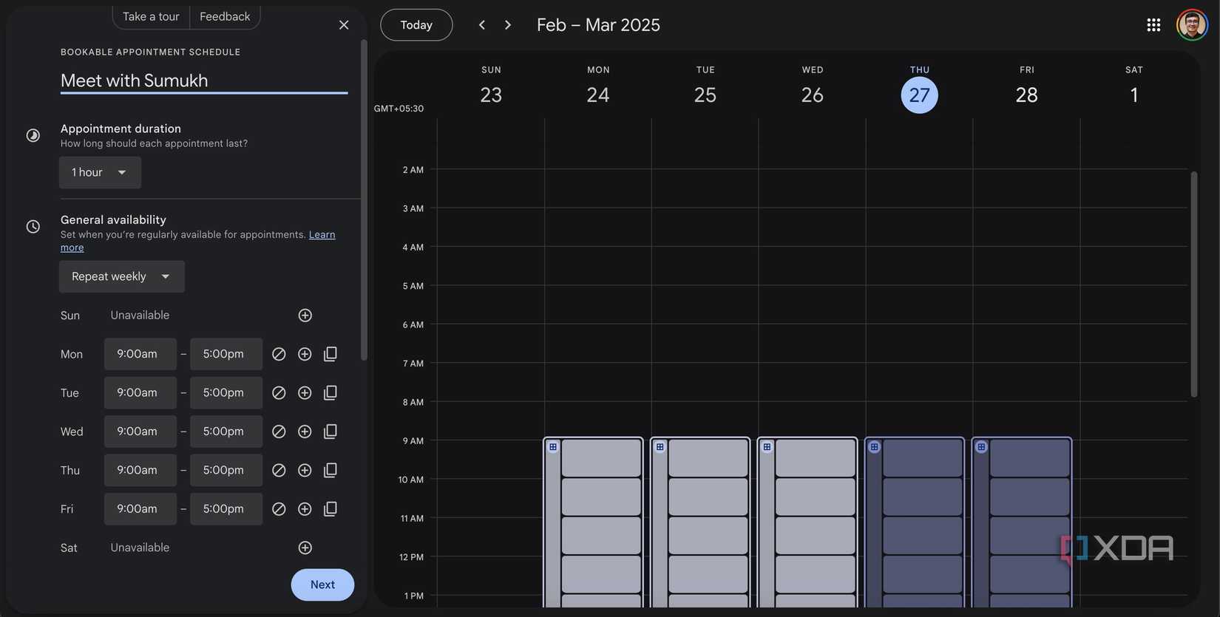
Task: Add another time period to Friday
Action: pos(305,509)
